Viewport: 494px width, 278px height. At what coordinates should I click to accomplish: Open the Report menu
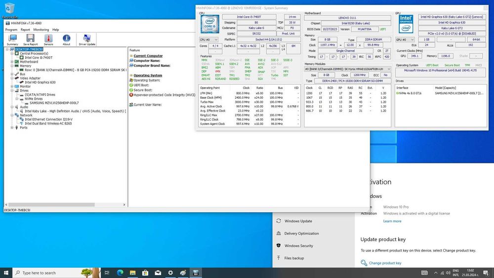(x=25, y=30)
